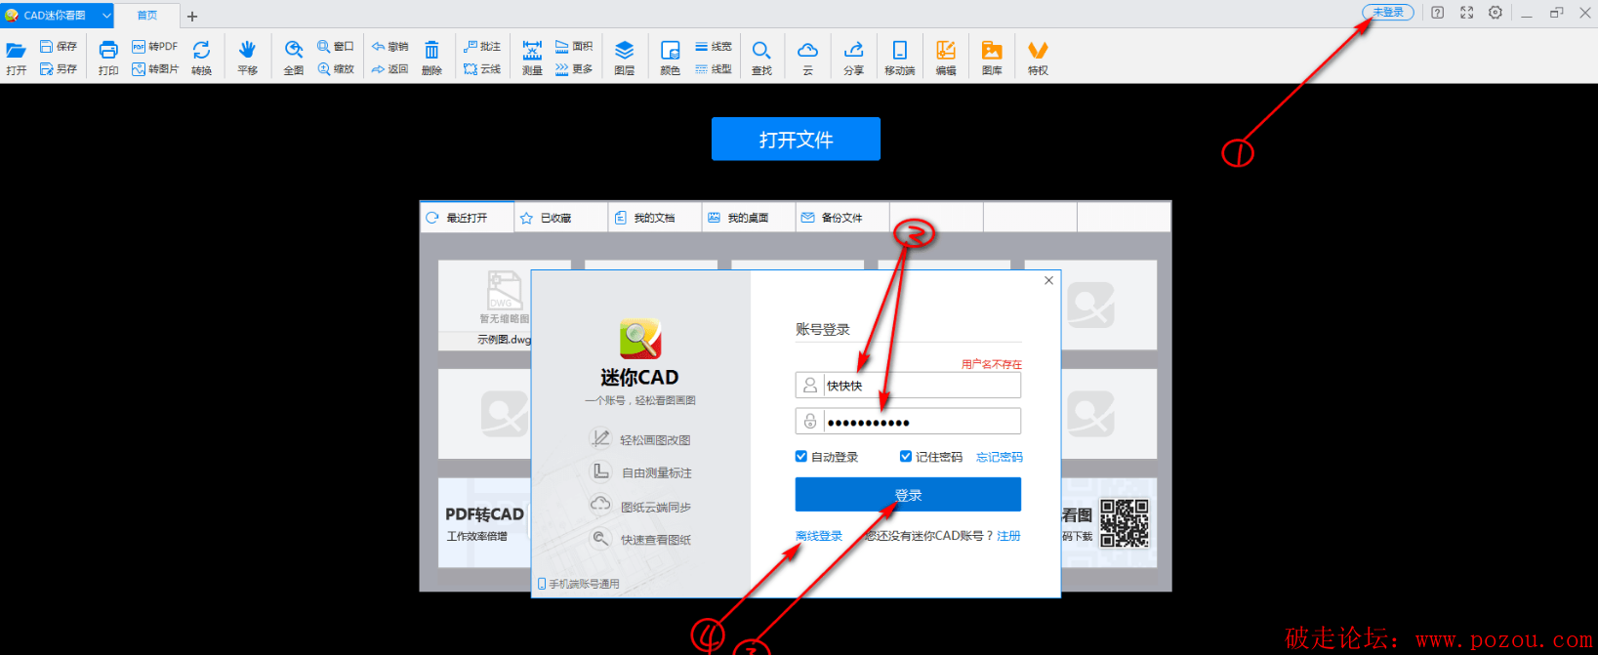Expand the 更多 measuring options

(574, 69)
